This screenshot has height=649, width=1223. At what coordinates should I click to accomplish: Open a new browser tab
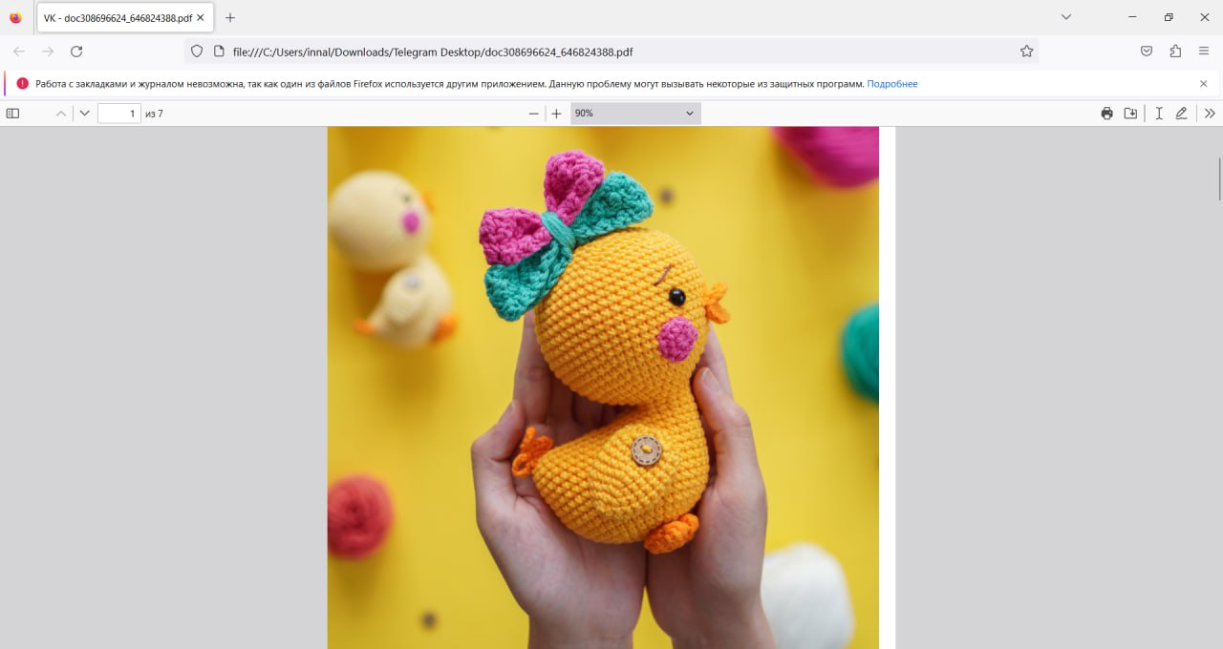(x=230, y=17)
